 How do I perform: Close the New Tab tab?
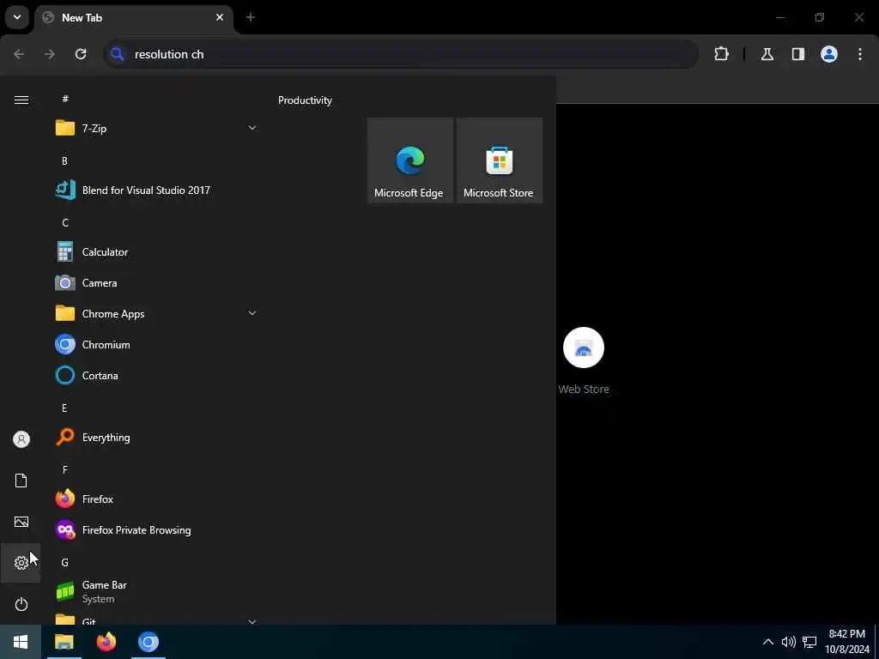click(220, 17)
